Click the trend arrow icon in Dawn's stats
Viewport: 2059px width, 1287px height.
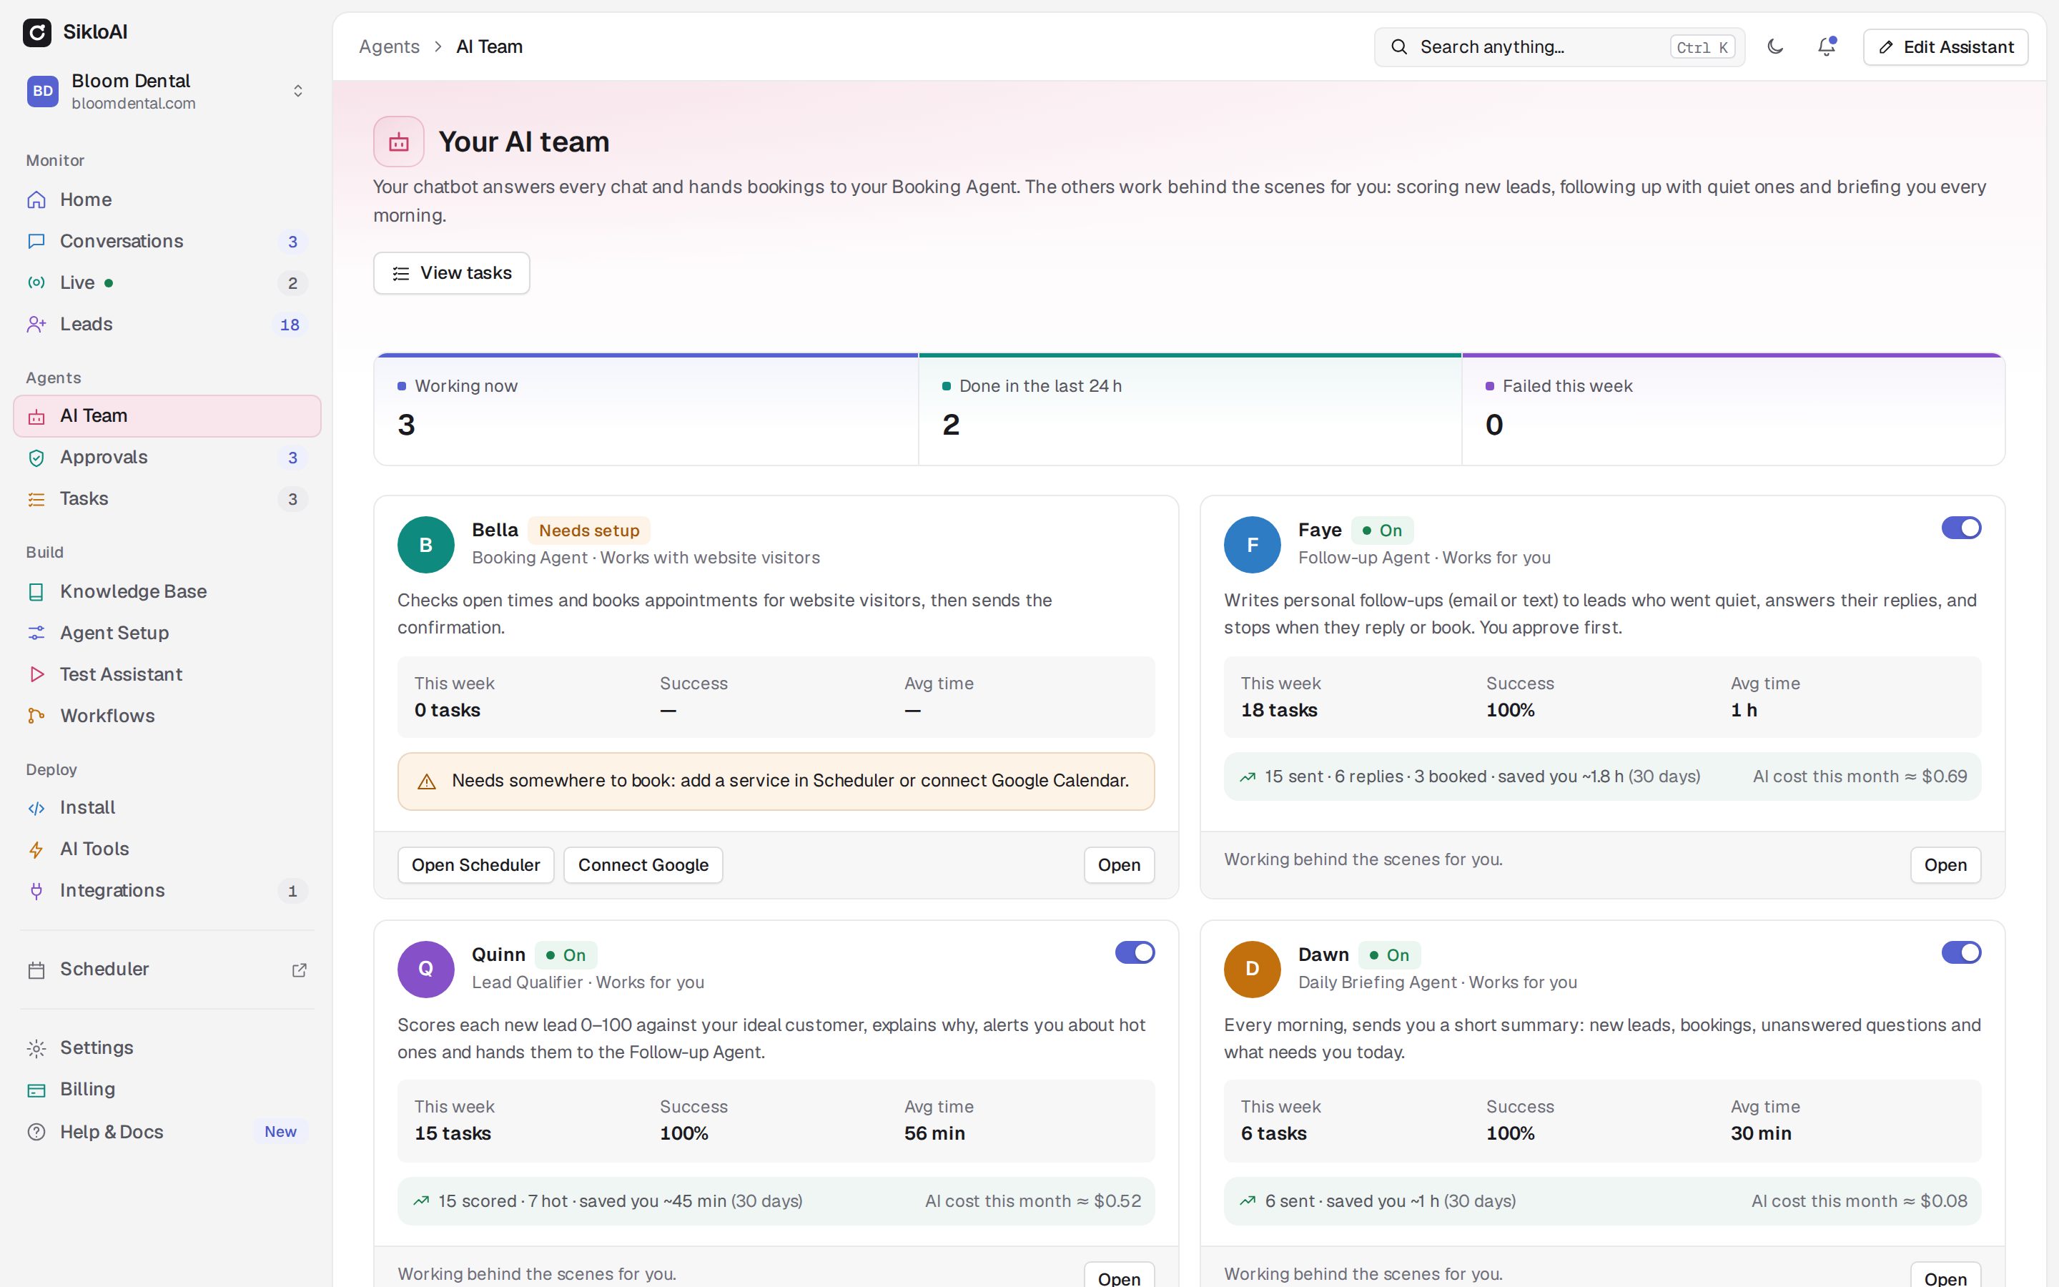coord(1248,1201)
